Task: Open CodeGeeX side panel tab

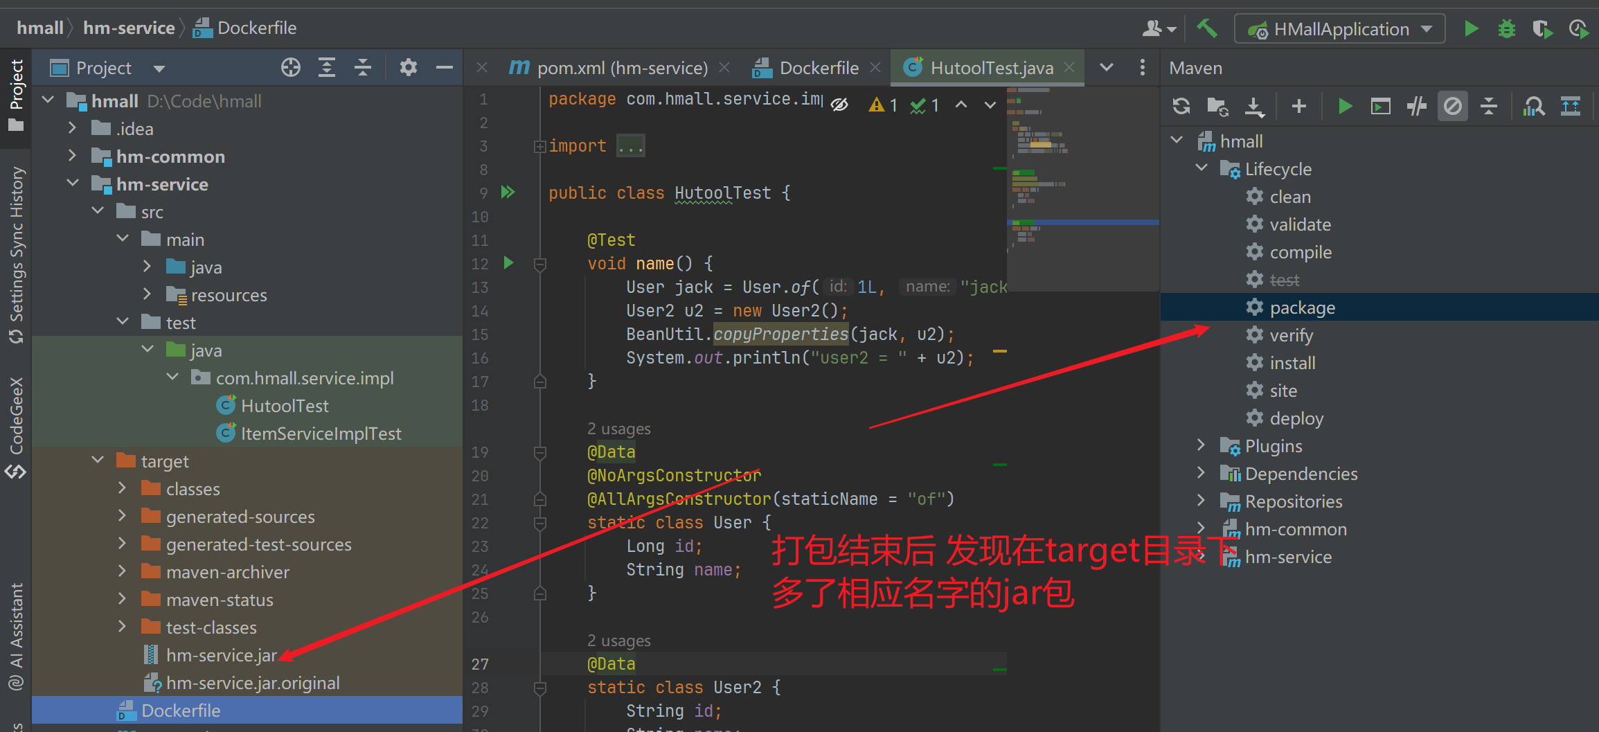Action: tap(16, 427)
